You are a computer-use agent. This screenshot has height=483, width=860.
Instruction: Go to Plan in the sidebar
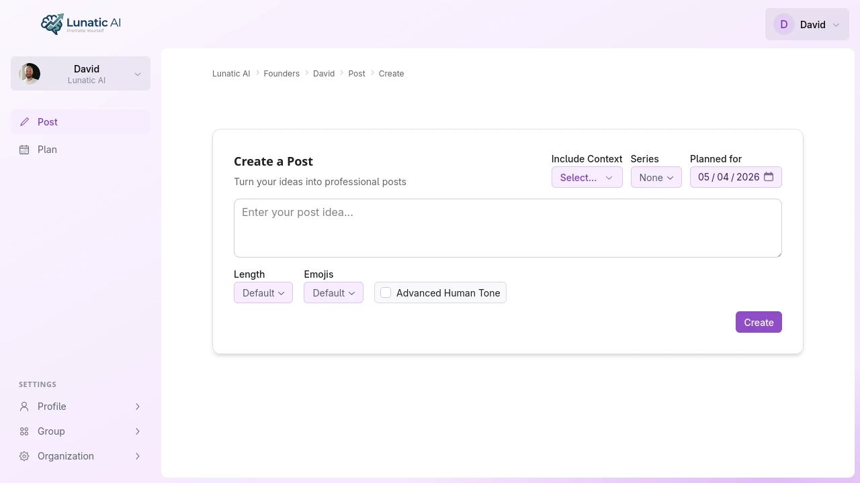[81, 150]
